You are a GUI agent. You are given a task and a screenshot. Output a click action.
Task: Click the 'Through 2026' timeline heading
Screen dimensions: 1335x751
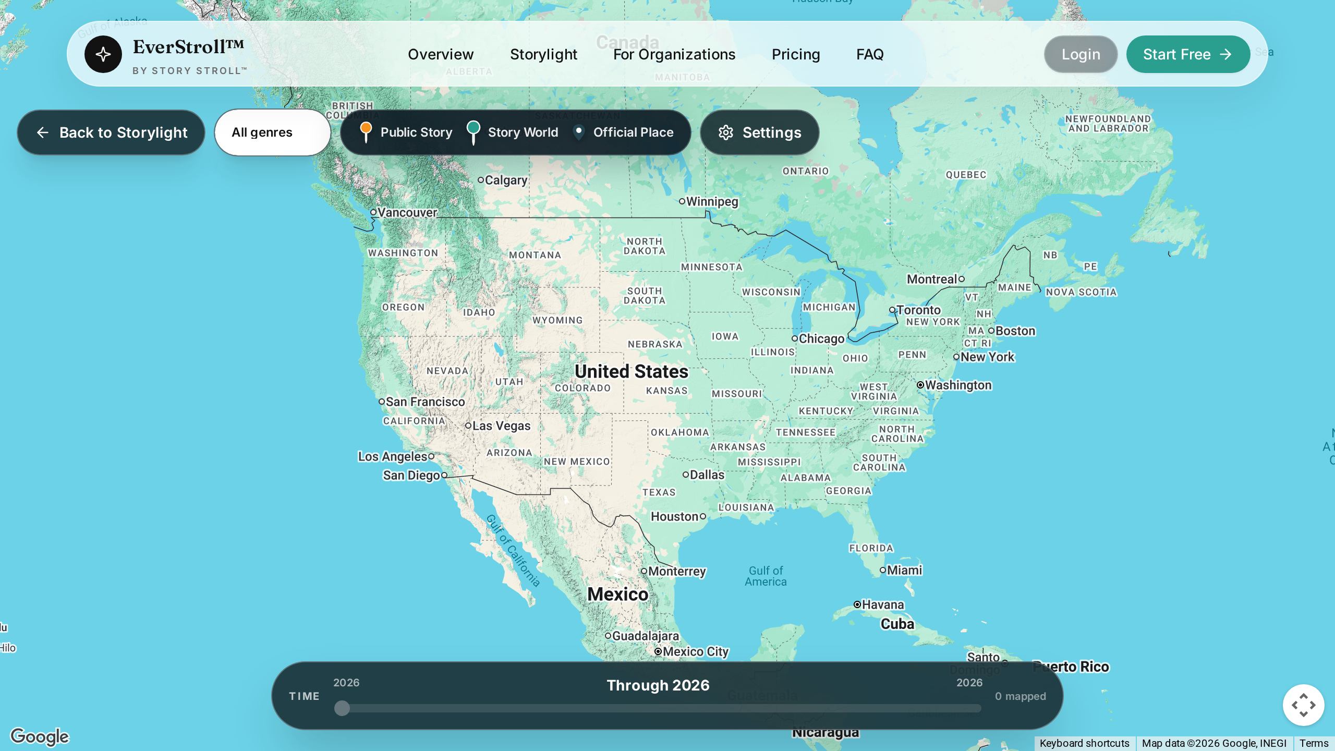(658, 685)
